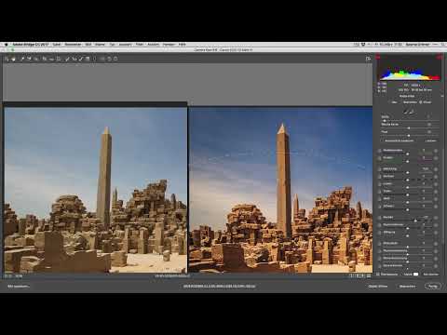Click the Weiche Kante slider handle
The image size is (447, 335).
[409, 127]
